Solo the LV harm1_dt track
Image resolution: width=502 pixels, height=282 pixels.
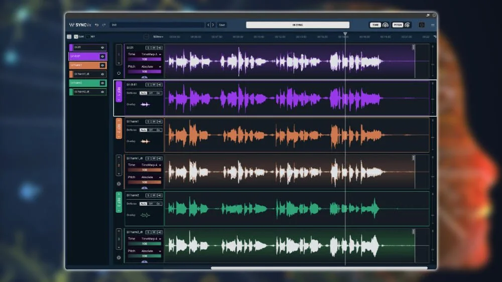pyautogui.click(x=148, y=159)
